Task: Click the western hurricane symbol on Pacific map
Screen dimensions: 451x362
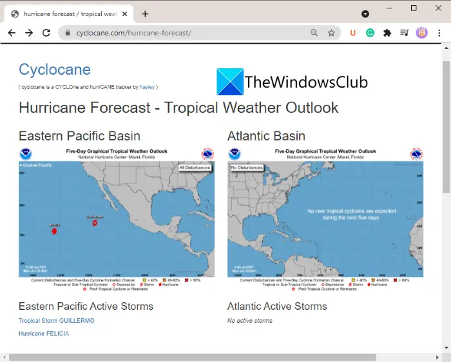Action: (54, 231)
